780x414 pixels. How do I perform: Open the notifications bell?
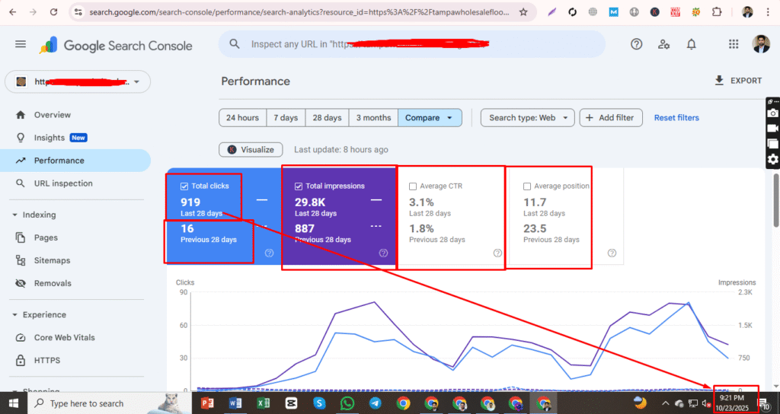coord(692,44)
